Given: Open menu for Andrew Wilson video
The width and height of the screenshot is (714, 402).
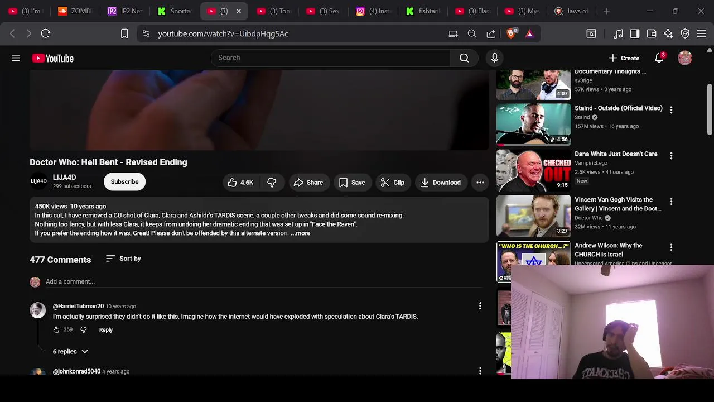Looking at the screenshot, I should click(x=671, y=247).
